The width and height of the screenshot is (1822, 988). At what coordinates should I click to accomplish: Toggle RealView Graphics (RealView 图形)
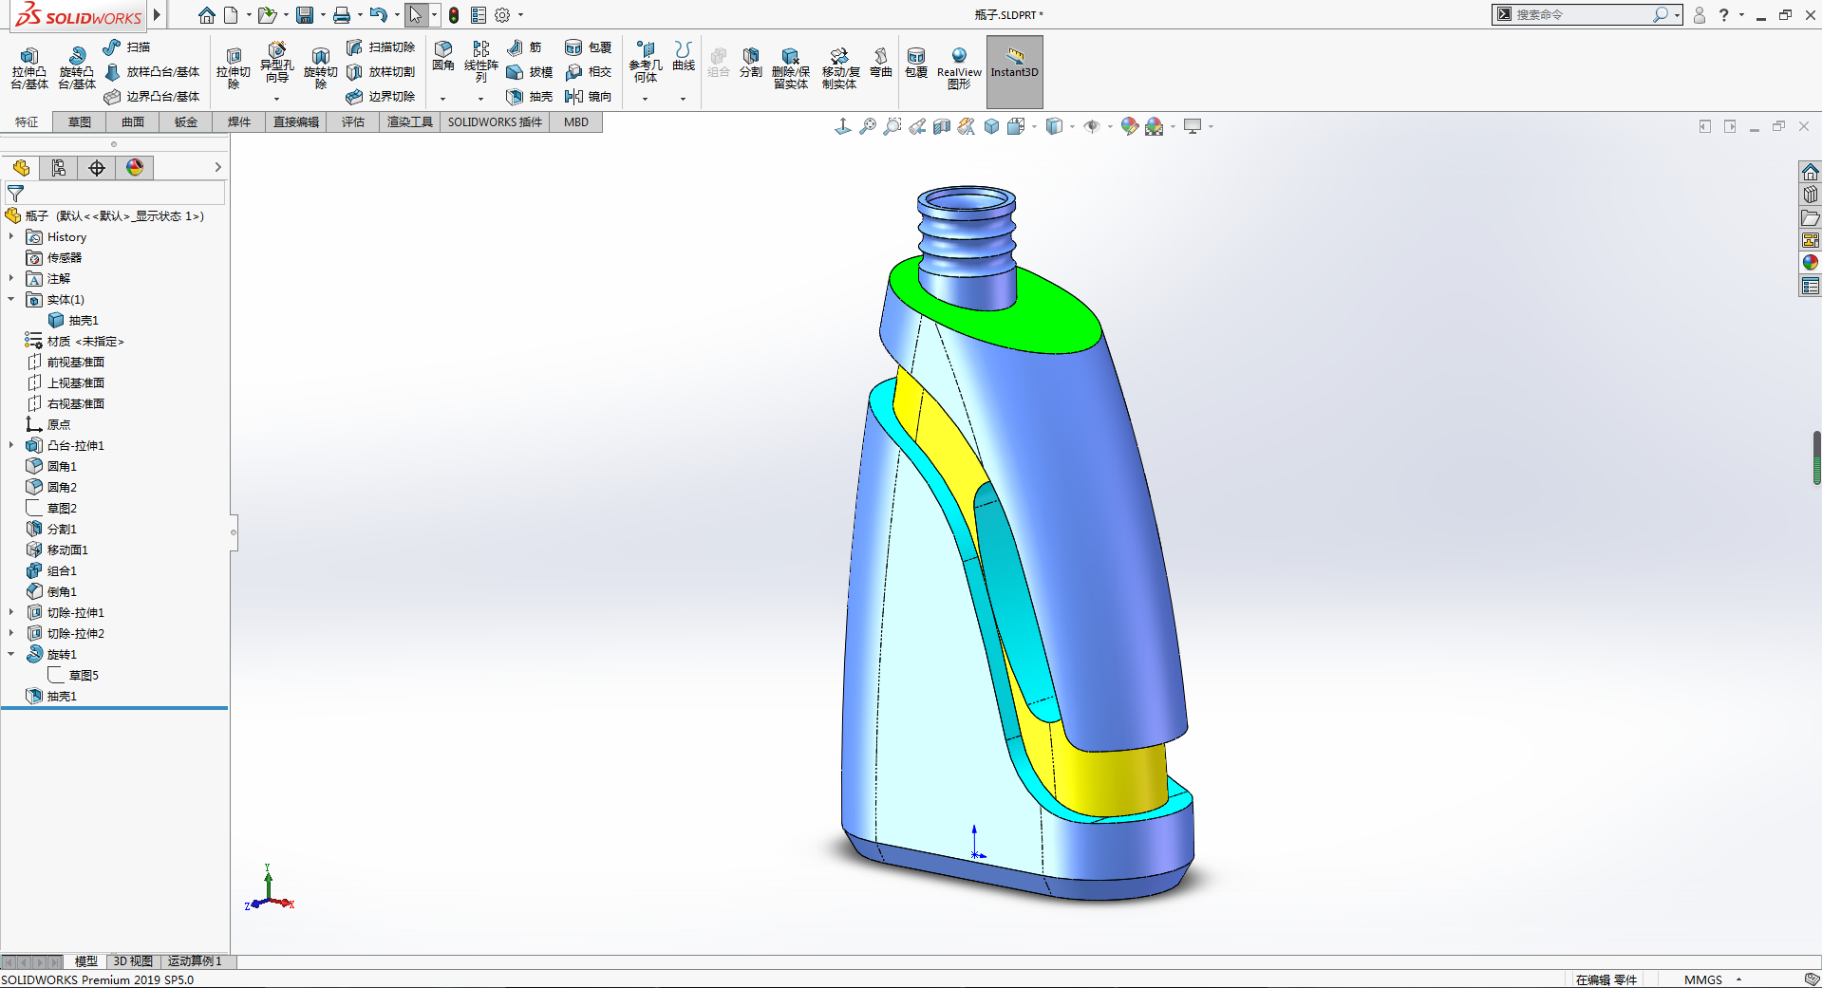[959, 68]
